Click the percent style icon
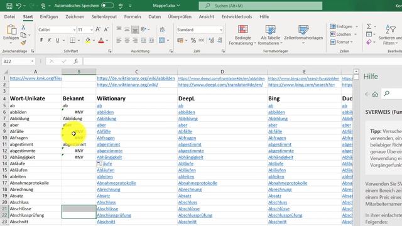 tap(193, 40)
